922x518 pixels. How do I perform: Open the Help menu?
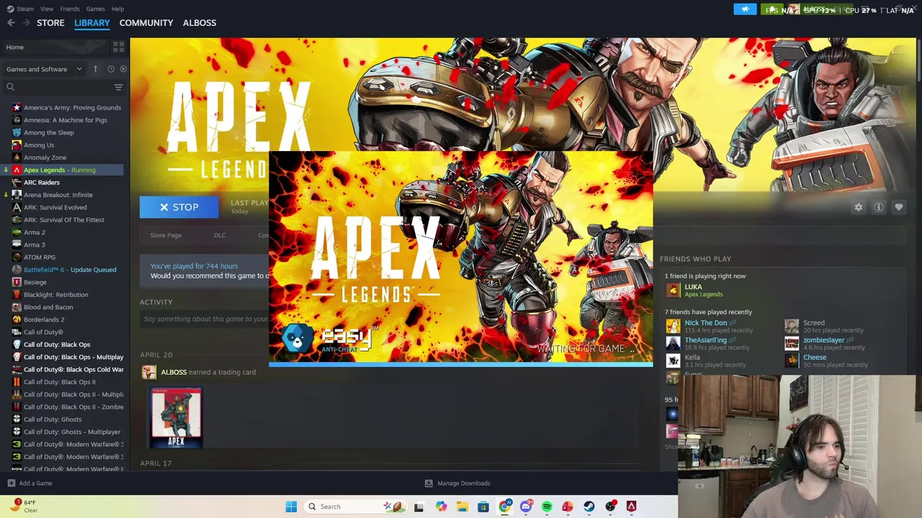[117, 9]
